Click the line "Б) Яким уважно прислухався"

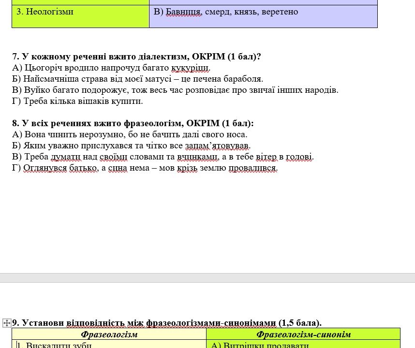(x=131, y=145)
